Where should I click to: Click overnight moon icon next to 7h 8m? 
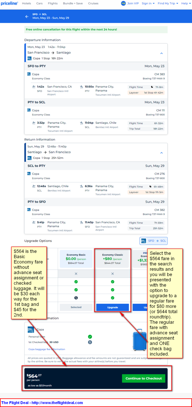click(152, 87)
